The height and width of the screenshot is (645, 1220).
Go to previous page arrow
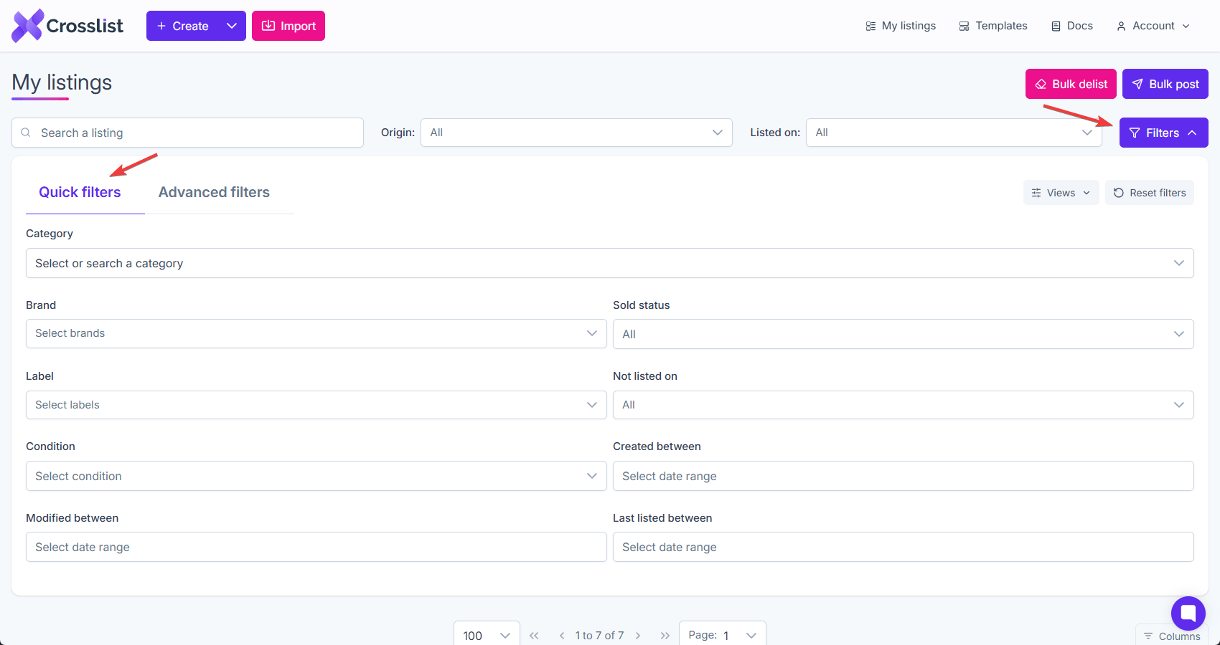point(562,636)
